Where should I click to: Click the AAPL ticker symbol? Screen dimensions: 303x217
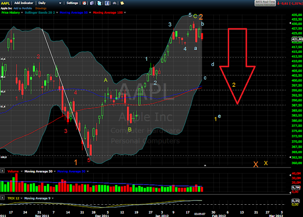[x=5, y=3]
